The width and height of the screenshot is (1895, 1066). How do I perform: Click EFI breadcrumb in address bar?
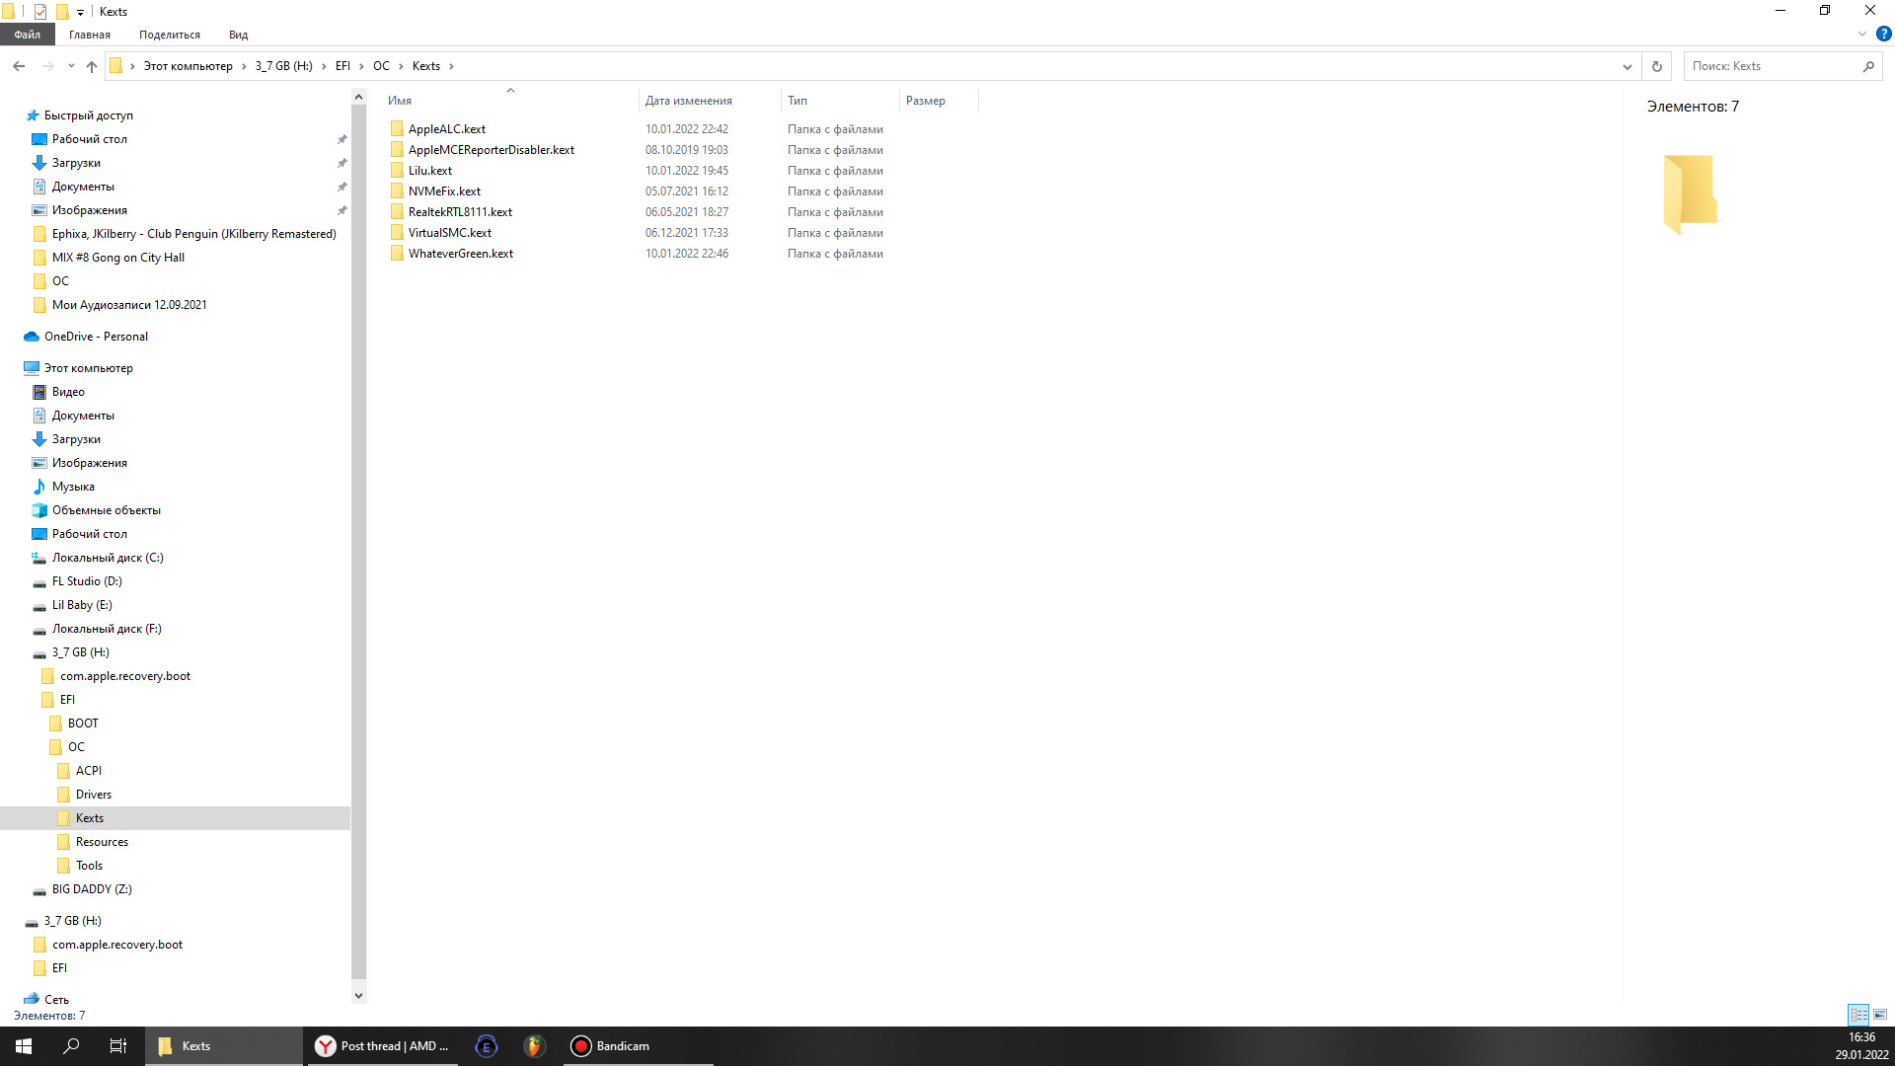click(342, 66)
